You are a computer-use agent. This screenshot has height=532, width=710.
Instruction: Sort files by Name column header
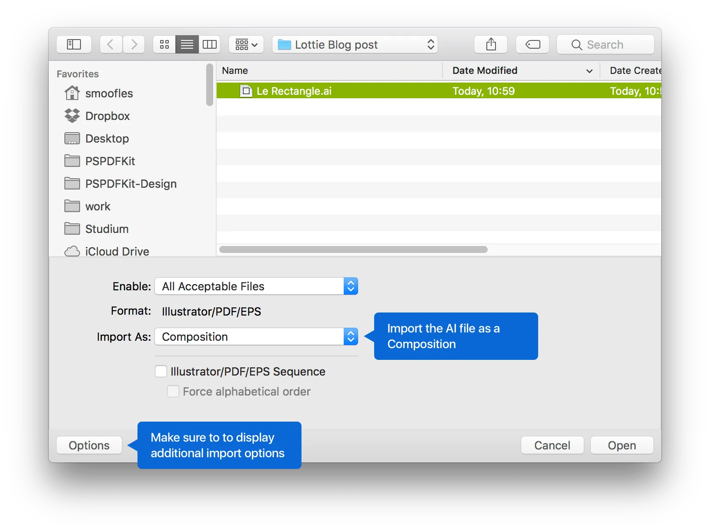click(235, 70)
